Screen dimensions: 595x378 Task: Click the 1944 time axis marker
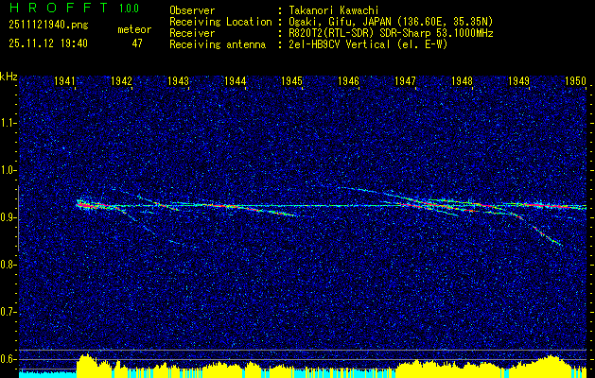[236, 80]
